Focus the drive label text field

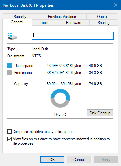73,36
